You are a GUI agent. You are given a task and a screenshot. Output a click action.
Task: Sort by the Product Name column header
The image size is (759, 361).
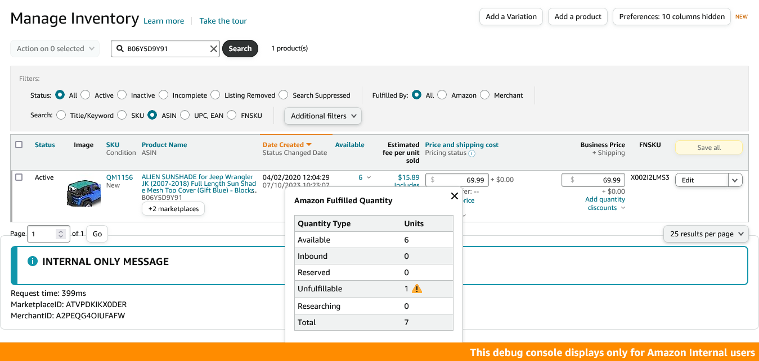164,145
